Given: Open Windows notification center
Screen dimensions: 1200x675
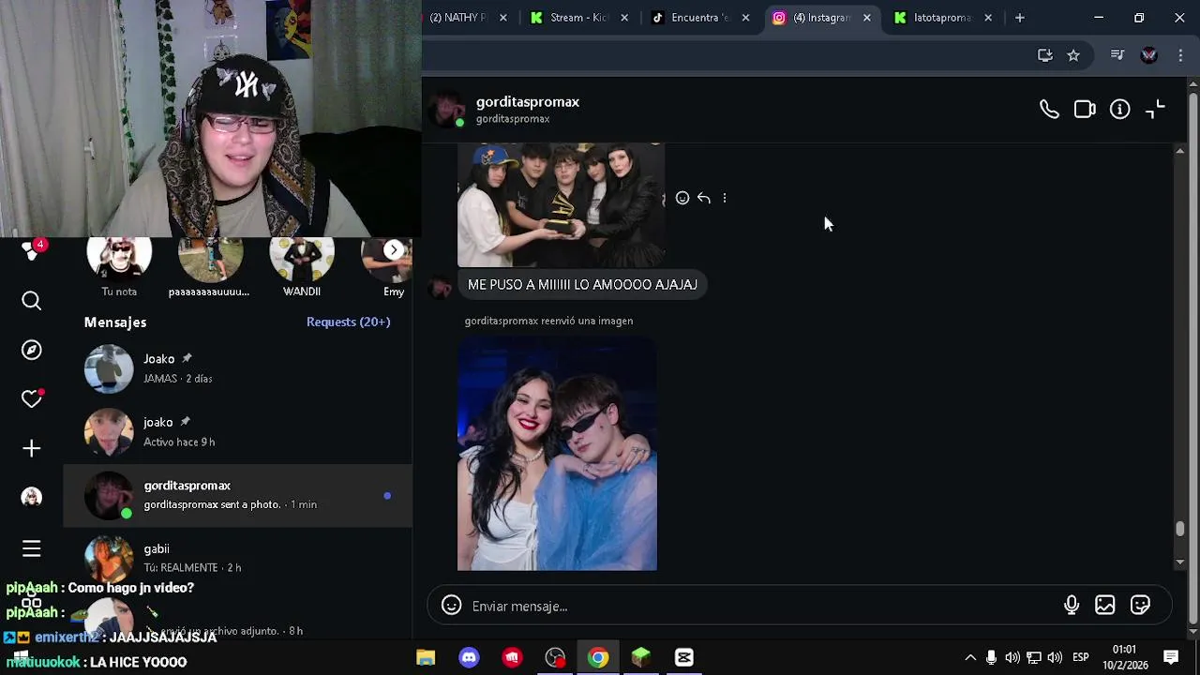Looking at the screenshot, I should point(1171,657).
